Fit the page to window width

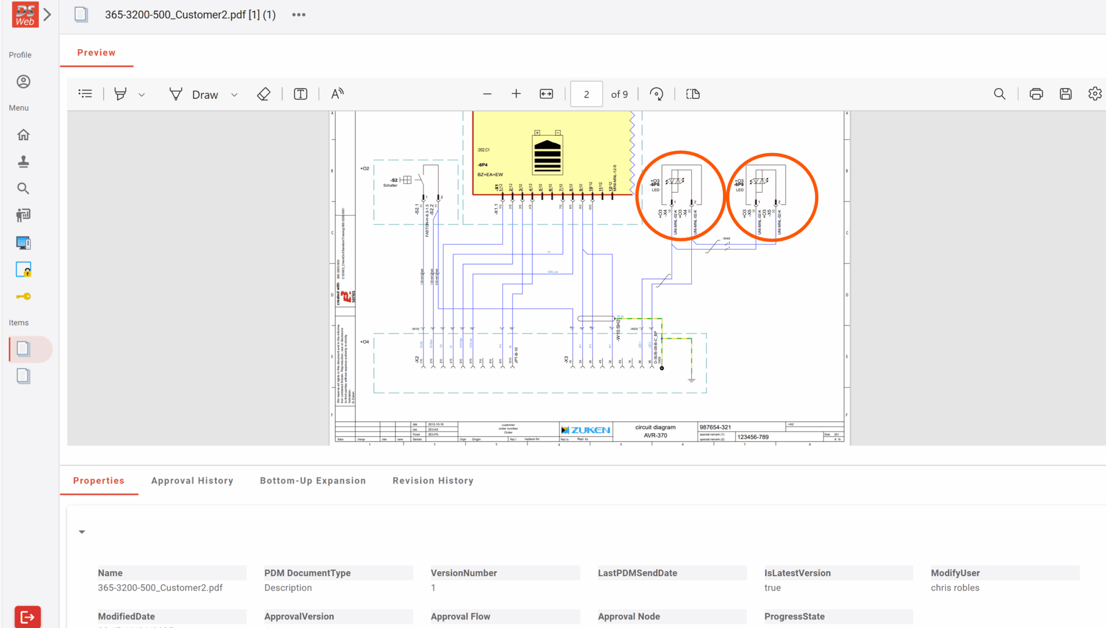(x=546, y=93)
